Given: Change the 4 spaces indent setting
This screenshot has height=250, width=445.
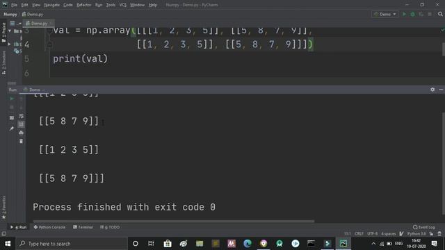Looking at the screenshot, I should tap(389, 233).
